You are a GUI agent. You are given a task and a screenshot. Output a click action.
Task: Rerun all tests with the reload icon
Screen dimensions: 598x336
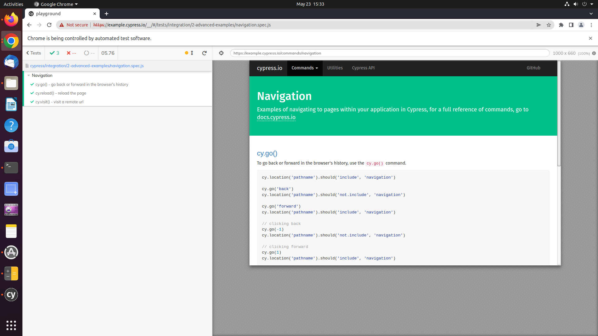pyautogui.click(x=204, y=53)
